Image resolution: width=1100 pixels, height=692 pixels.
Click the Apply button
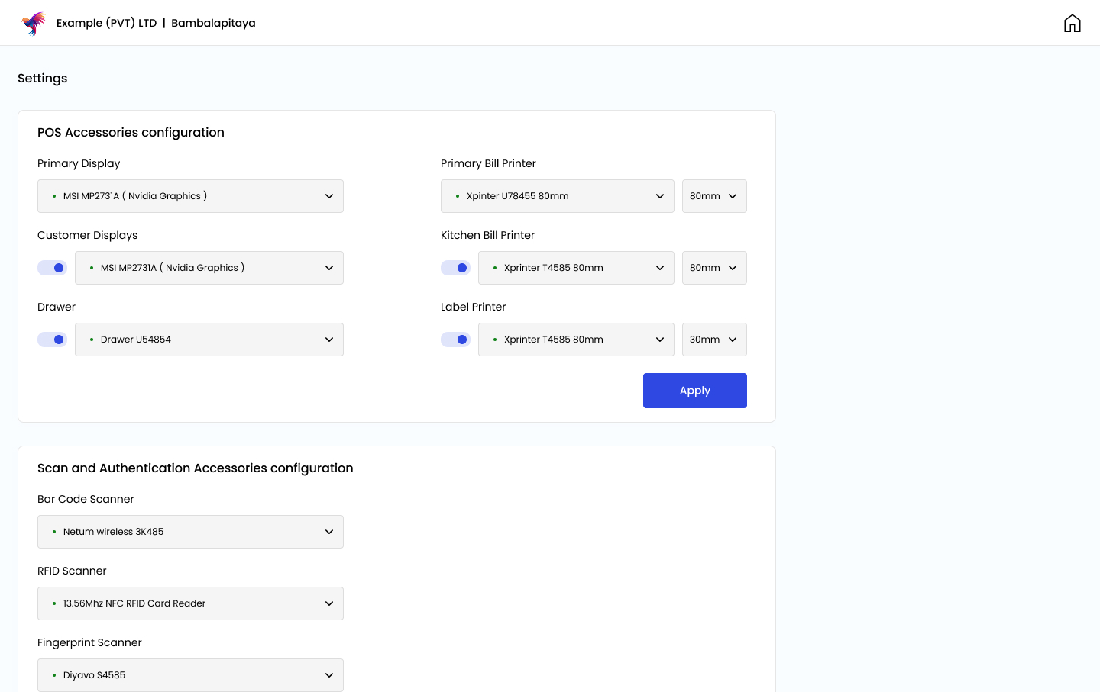tap(694, 391)
